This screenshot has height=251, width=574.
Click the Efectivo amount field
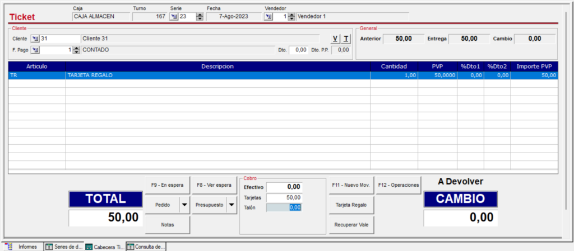point(284,187)
